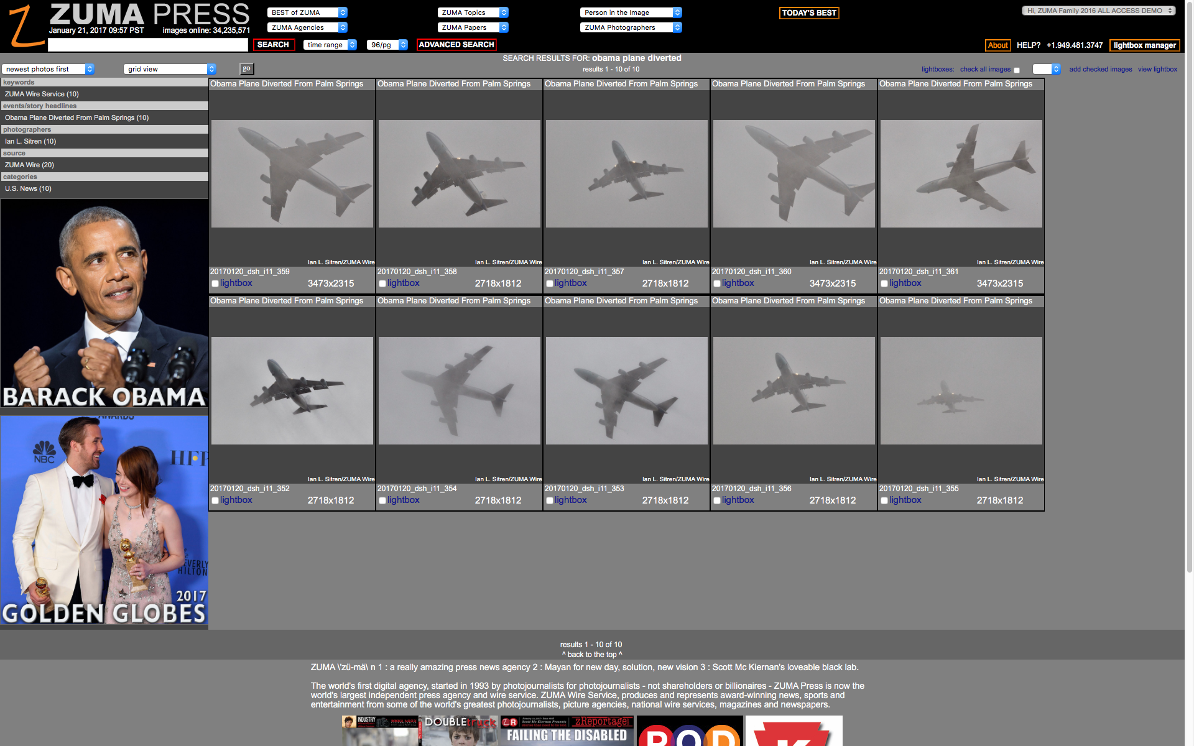Open plane thumbnail 20170120_dsh_i11_357

click(626, 173)
